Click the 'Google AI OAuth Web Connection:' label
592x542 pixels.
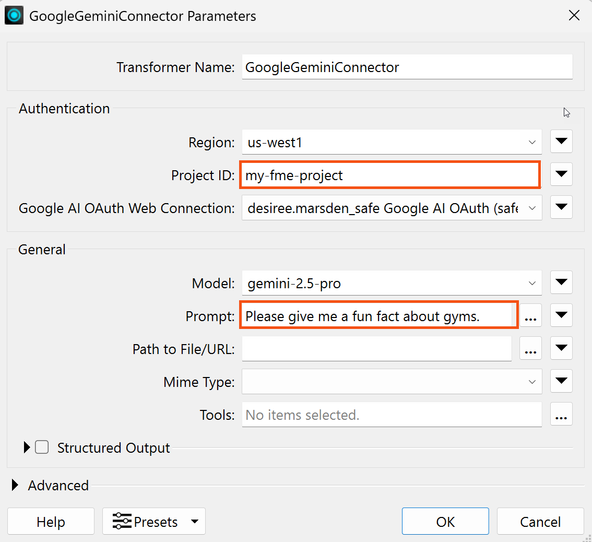pyautogui.click(x=127, y=208)
